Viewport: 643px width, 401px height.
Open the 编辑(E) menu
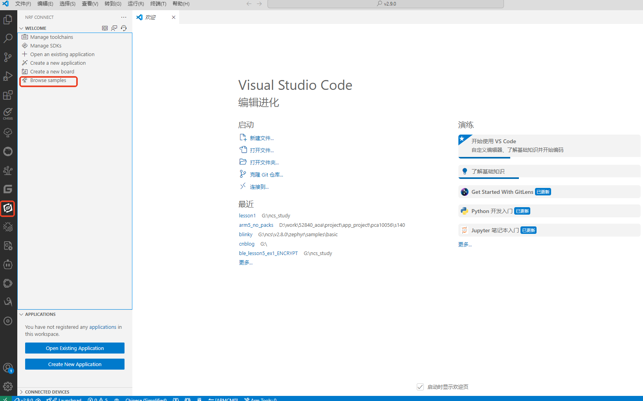(x=45, y=4)
